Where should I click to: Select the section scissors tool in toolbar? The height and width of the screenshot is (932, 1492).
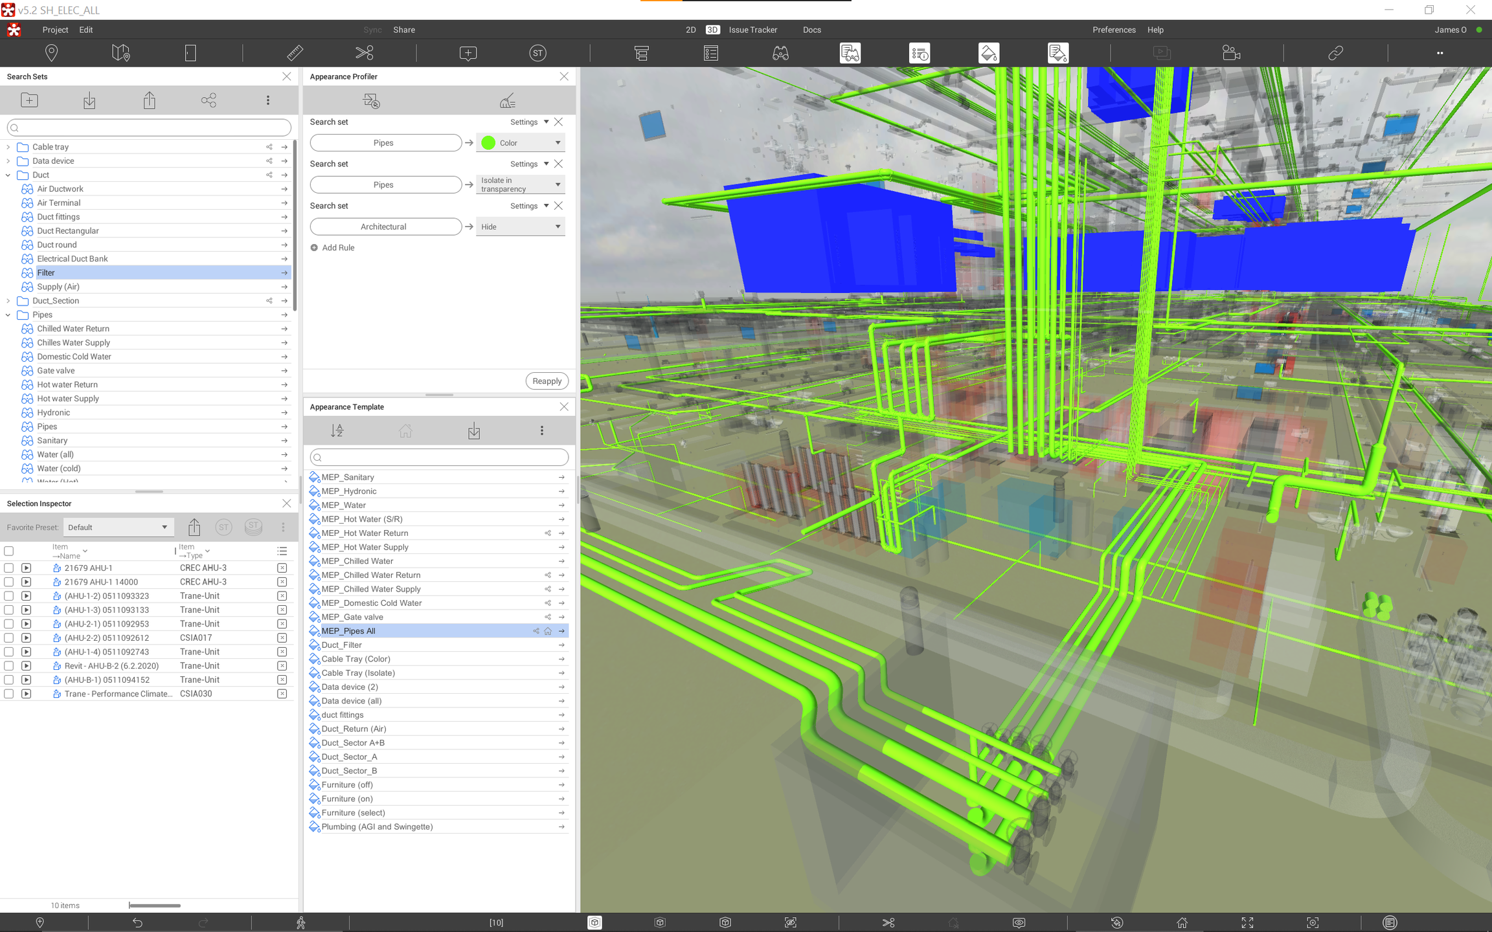[365, 53]
